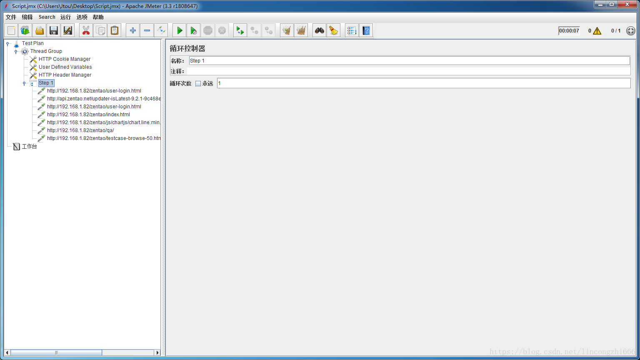Image resolution: width=640 pixels, height=360 pixels.
Task: Open the 编辑 menu
Action: pyautogui.click(x=27, y=17)
